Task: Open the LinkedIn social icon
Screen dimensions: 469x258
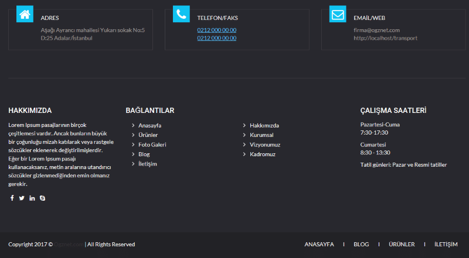Action: pos(32,198)
